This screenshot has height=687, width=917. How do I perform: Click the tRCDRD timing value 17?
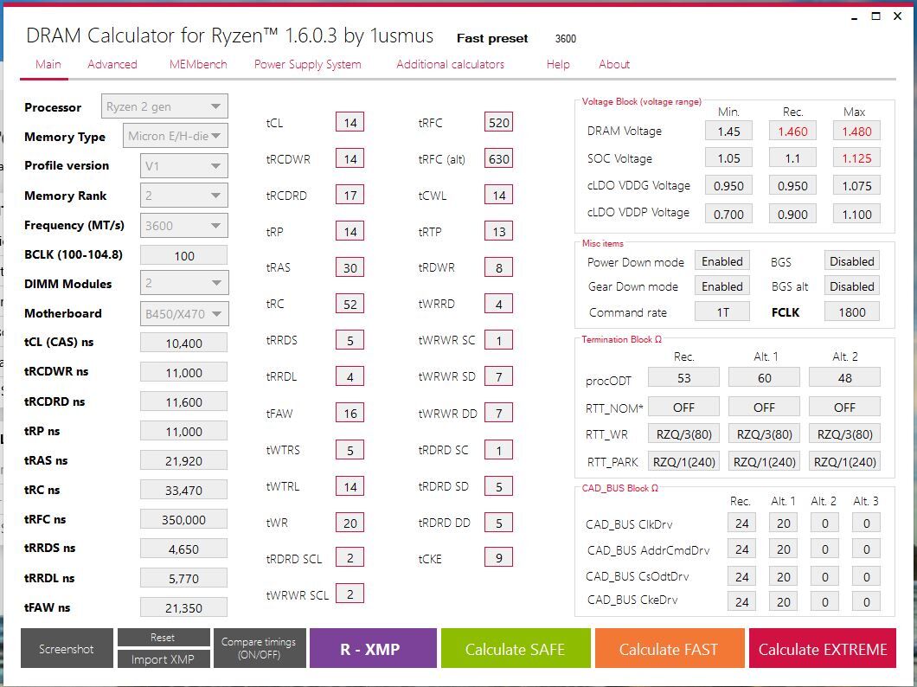[x=349, y=196]
